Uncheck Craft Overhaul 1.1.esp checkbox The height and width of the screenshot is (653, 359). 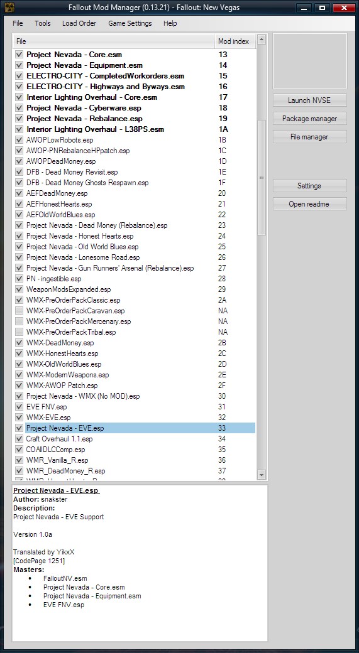coord(19,439)
